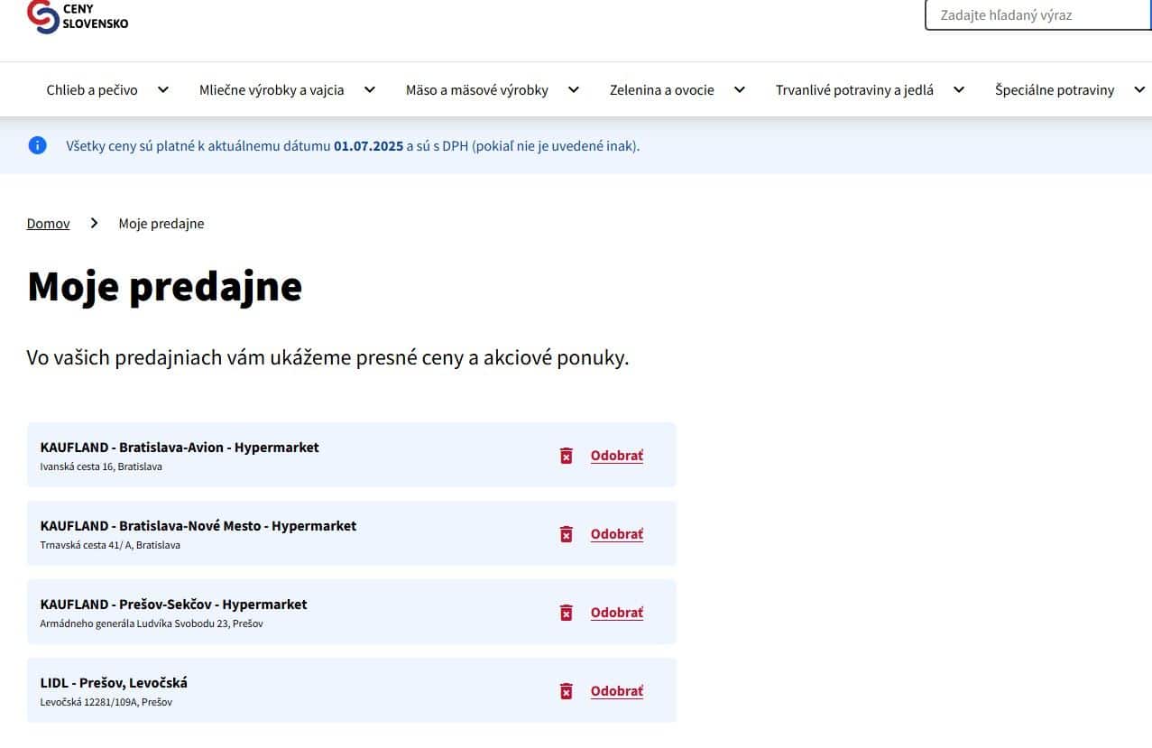This screenshot has height=748, width=1152.
Task: Click address Ivanská cesta 16, Bratislava
Action: 101,467
